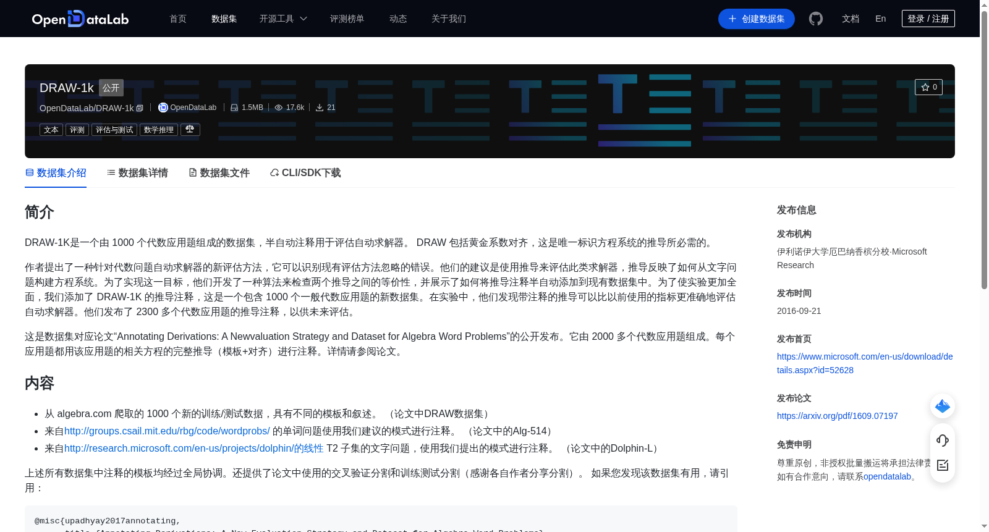Click the OpenDataLab organization avatar icon

(163, 108)
